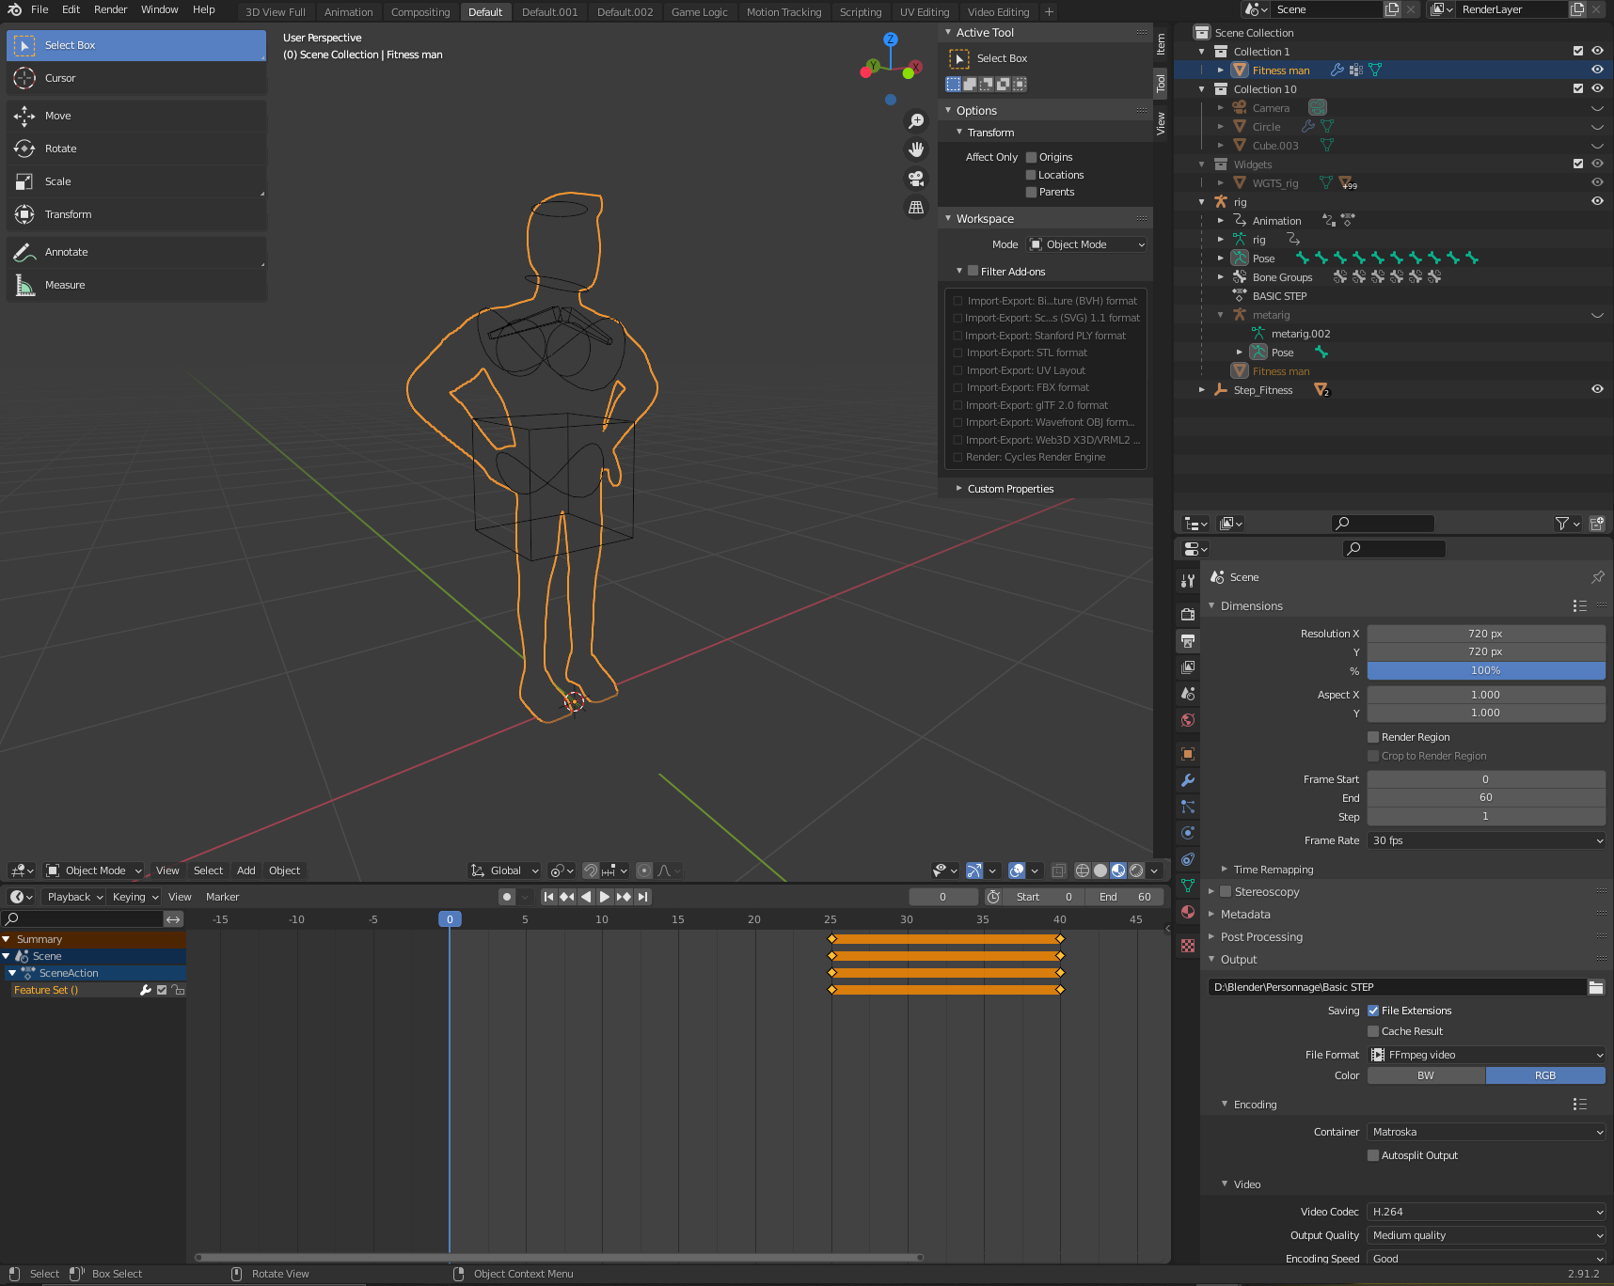Open the Modifier properties wrench icon

point(1188,780)
